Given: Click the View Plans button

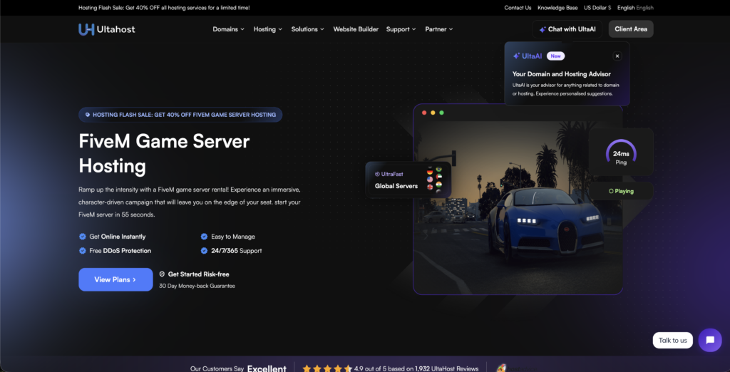Looking at the screenshot, I should (115, 279).
